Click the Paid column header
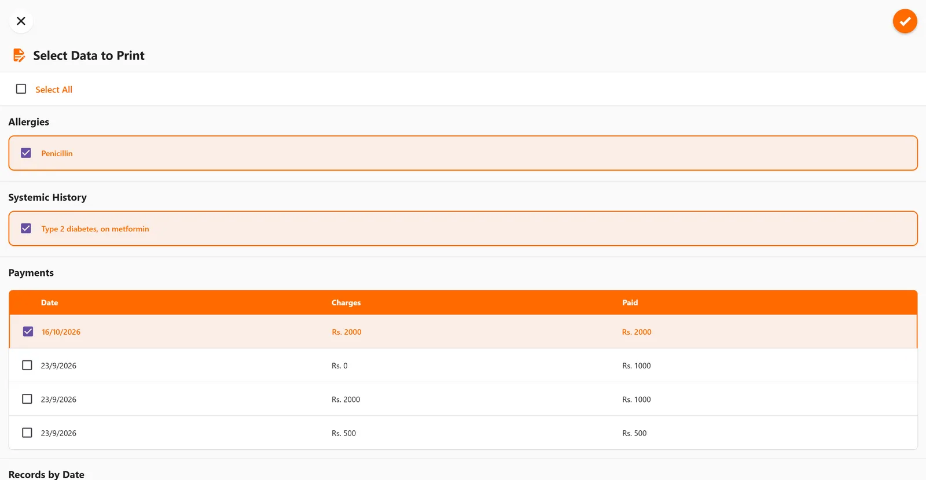Screen dimensions: 926x480 coord(630,302)
